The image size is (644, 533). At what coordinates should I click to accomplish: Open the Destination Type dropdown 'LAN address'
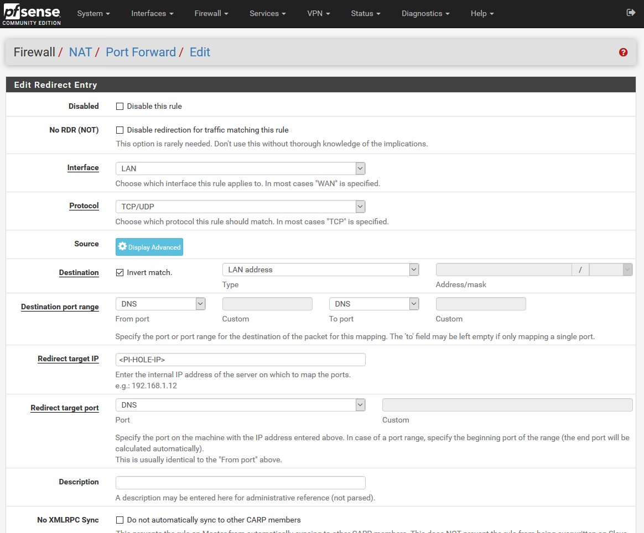point(320,270)
